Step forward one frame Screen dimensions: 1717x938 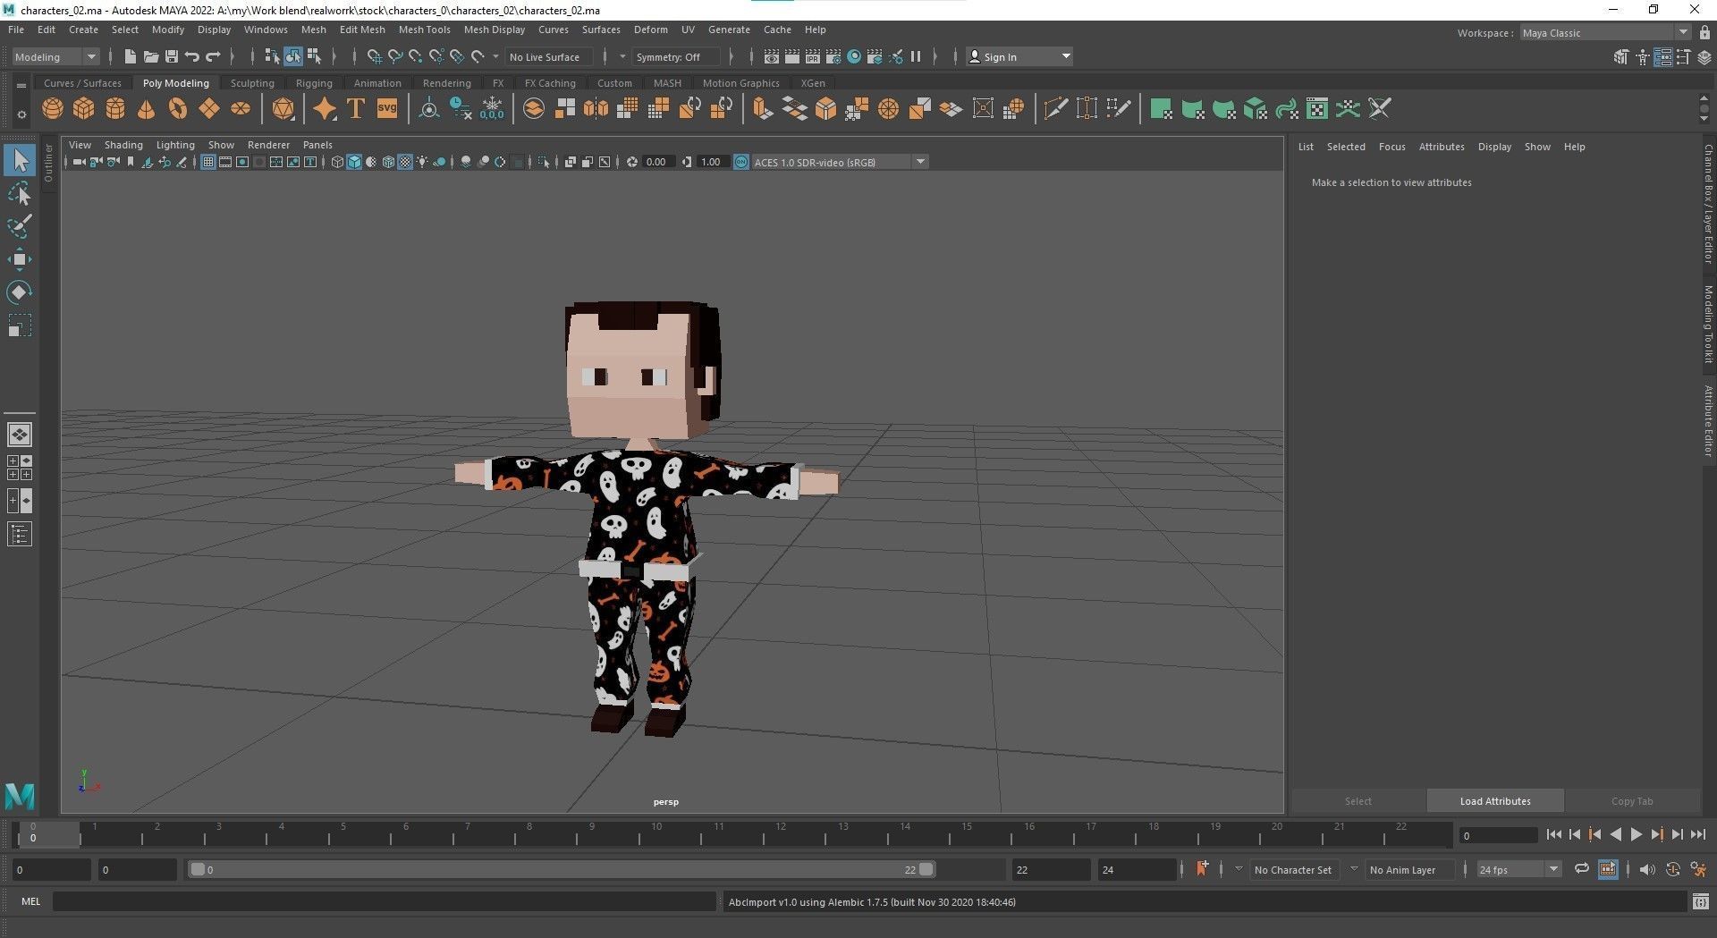[x=1677, y=834]
